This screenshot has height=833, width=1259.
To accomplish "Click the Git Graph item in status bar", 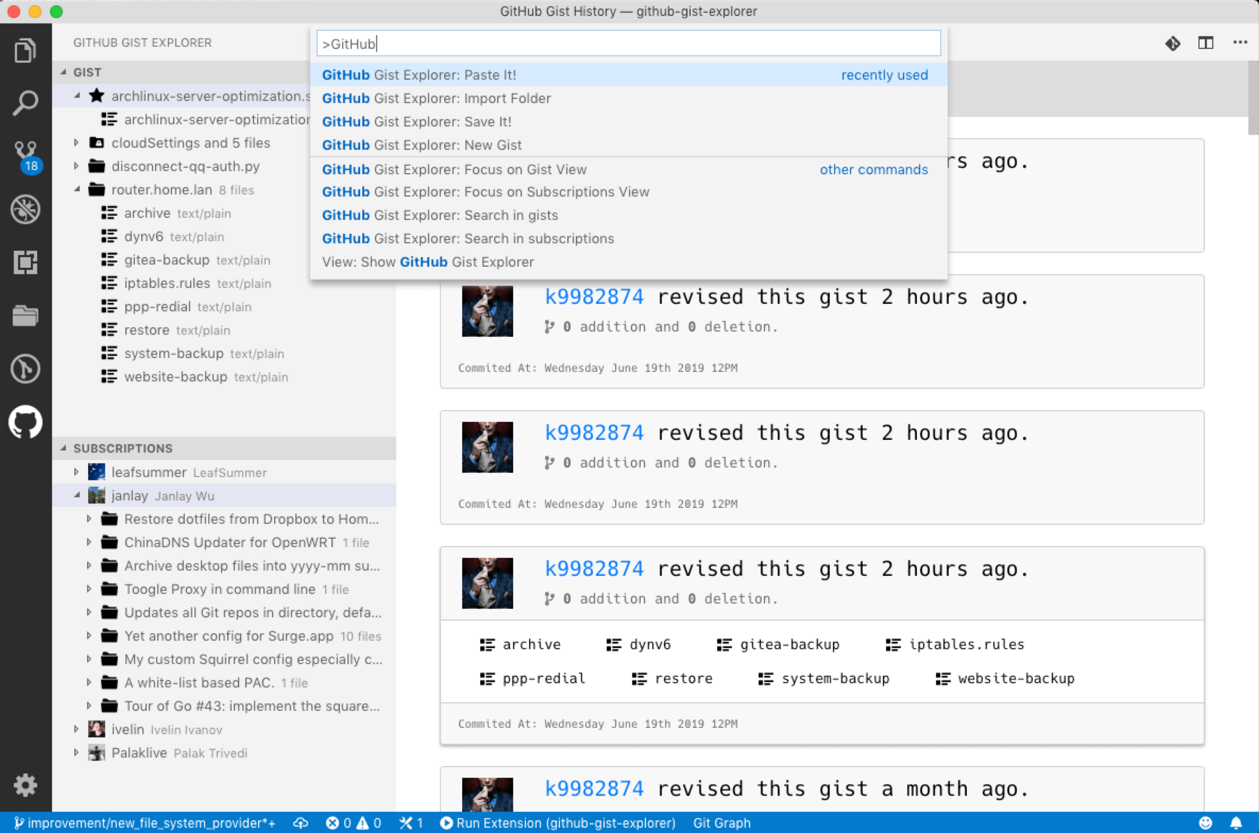I will [x=721, y=822].
